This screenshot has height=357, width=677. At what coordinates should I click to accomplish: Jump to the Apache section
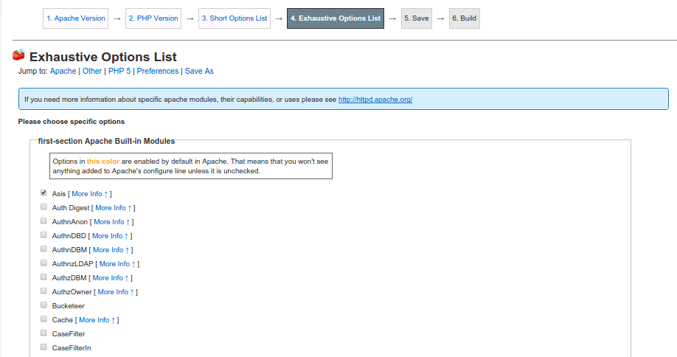63,72
